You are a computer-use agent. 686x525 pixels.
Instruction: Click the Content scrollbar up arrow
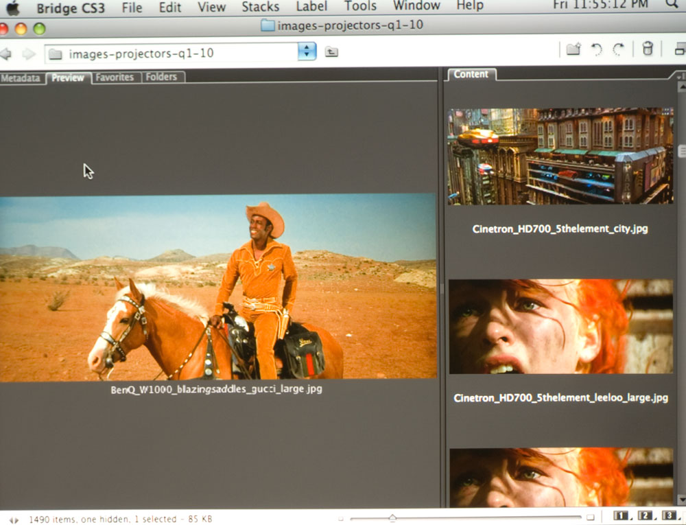tap(682, 86)
